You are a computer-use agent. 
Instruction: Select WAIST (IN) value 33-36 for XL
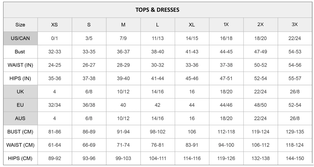click(192, 65)
